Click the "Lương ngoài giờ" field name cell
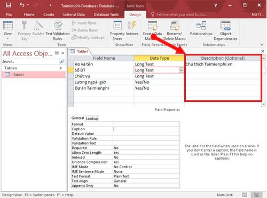The image size is (267, 198). [x=104, y=82]
